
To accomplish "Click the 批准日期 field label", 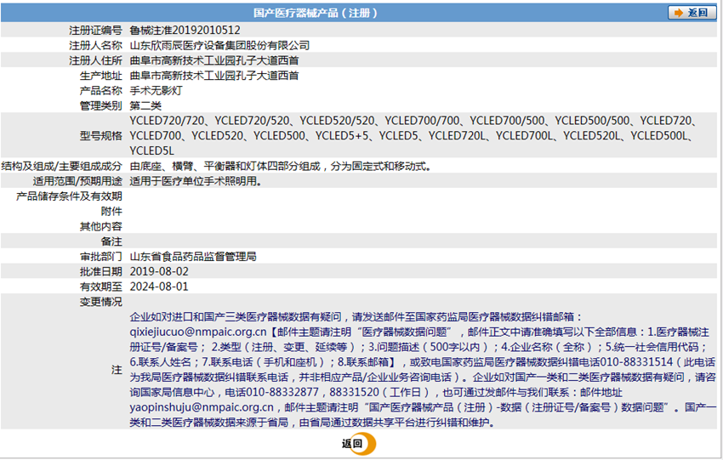I will click(x=101, y=272).
